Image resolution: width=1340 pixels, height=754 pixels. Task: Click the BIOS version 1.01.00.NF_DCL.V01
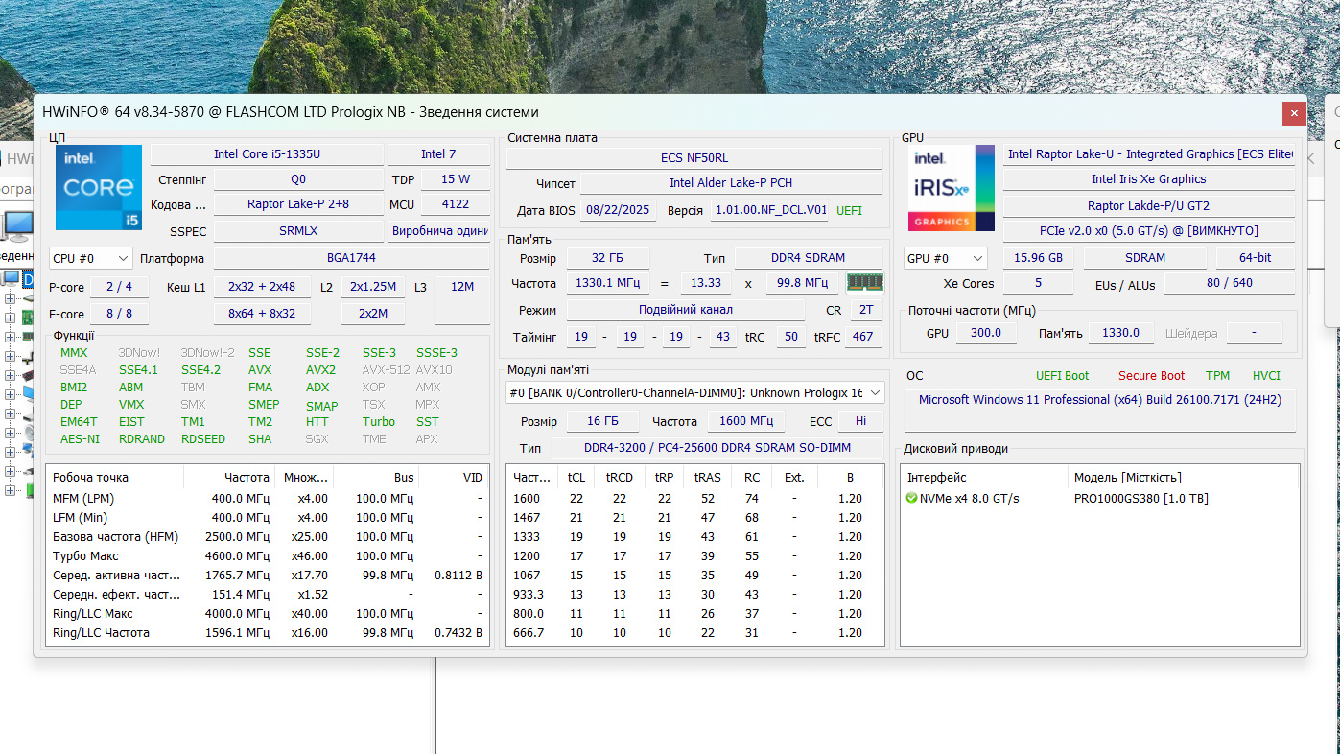[769, 210]
